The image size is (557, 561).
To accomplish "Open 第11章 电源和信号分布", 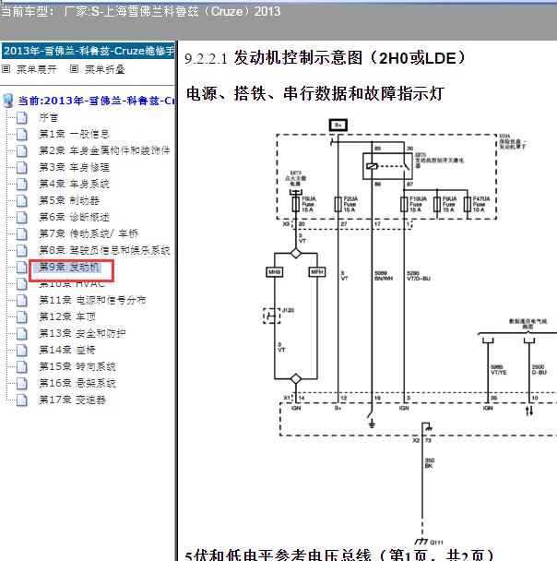I will coord(92,300).
